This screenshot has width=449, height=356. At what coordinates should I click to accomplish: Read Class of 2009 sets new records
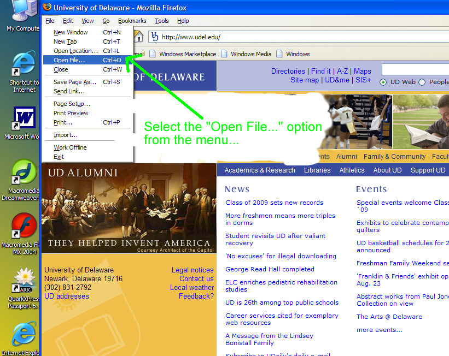pos(274,203)
